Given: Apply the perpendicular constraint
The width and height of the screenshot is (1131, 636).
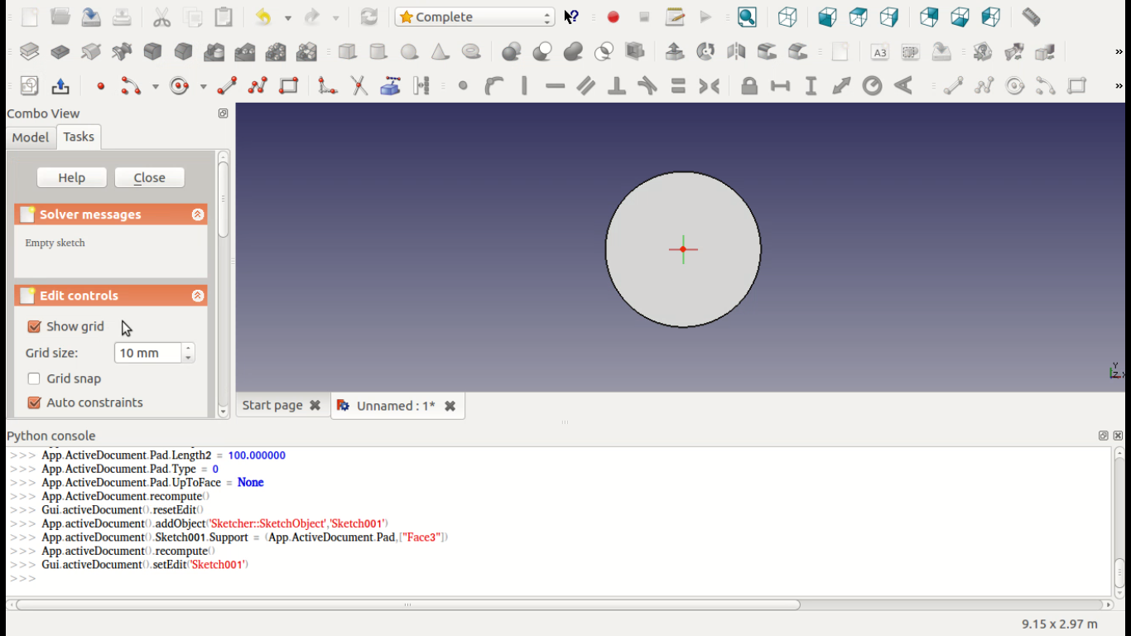Looking at the screenshot, I should (x=617, y=86).
